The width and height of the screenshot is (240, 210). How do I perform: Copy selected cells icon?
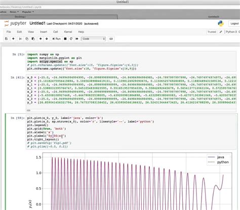point(27,39)
